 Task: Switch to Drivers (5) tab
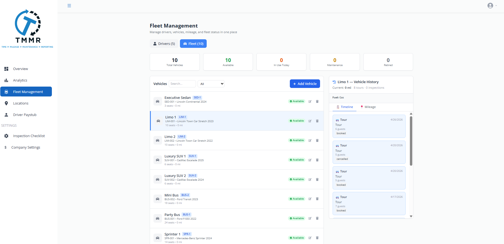point(164,44)
